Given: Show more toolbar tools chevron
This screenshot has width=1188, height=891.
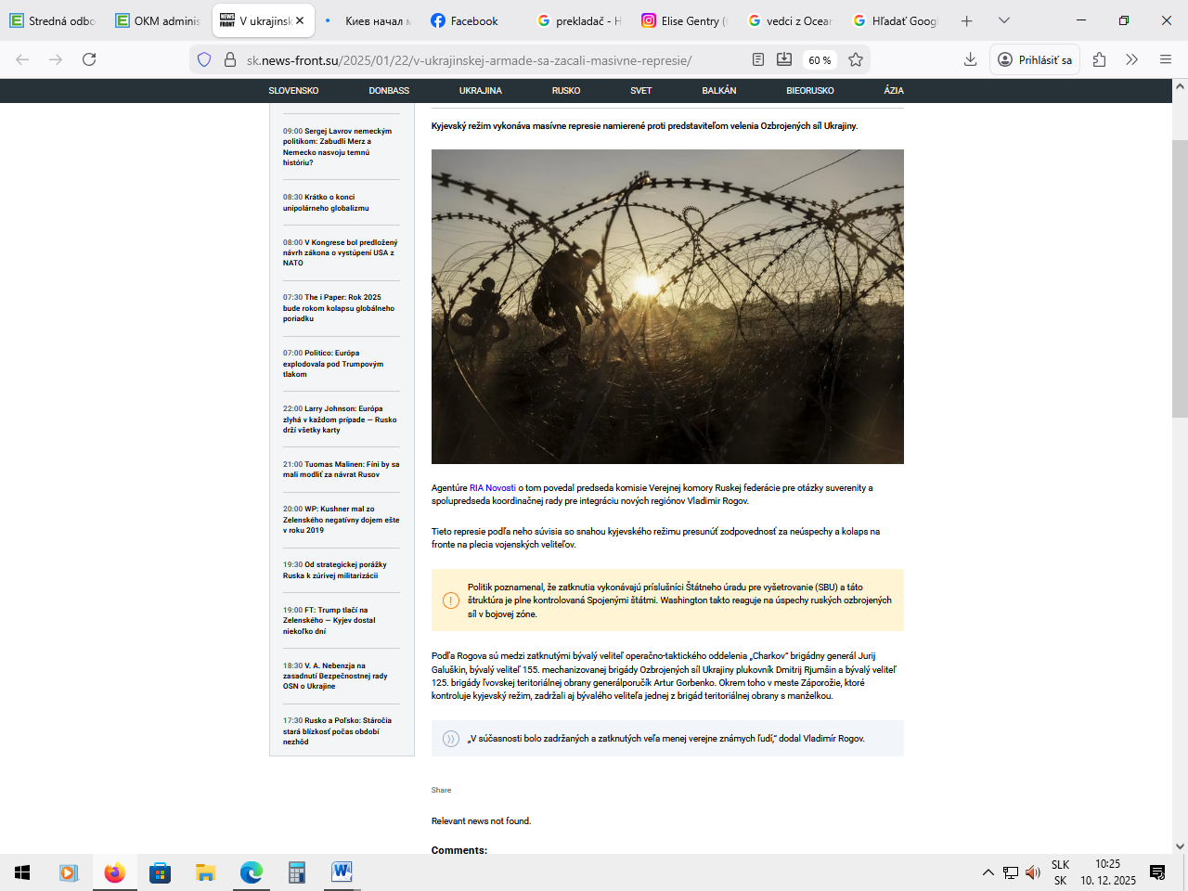Looking at the screenshot, I should click(1131, 59).
